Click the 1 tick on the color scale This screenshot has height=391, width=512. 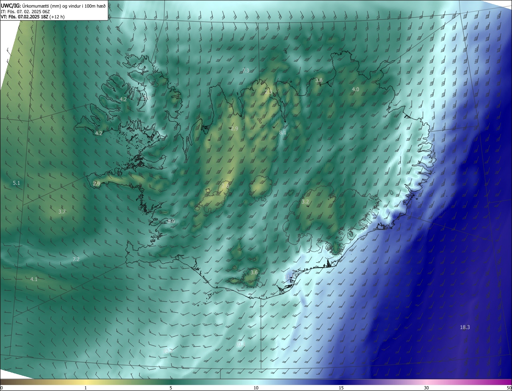click(86, 388)
